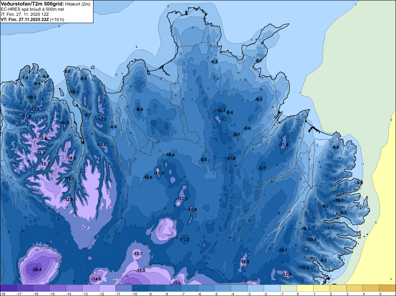Select the -14.3 temperature label
The height and width of the screenshot is (296, 396).
click(x=71, y=158)
